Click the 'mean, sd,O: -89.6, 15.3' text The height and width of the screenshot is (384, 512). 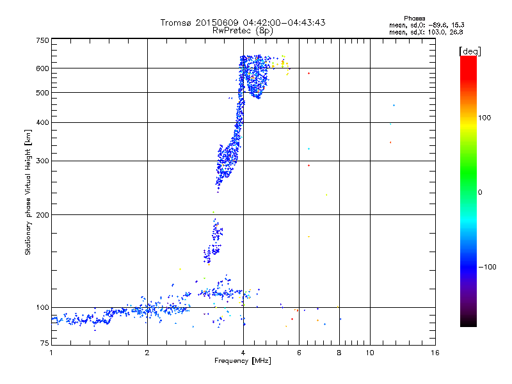426,25
